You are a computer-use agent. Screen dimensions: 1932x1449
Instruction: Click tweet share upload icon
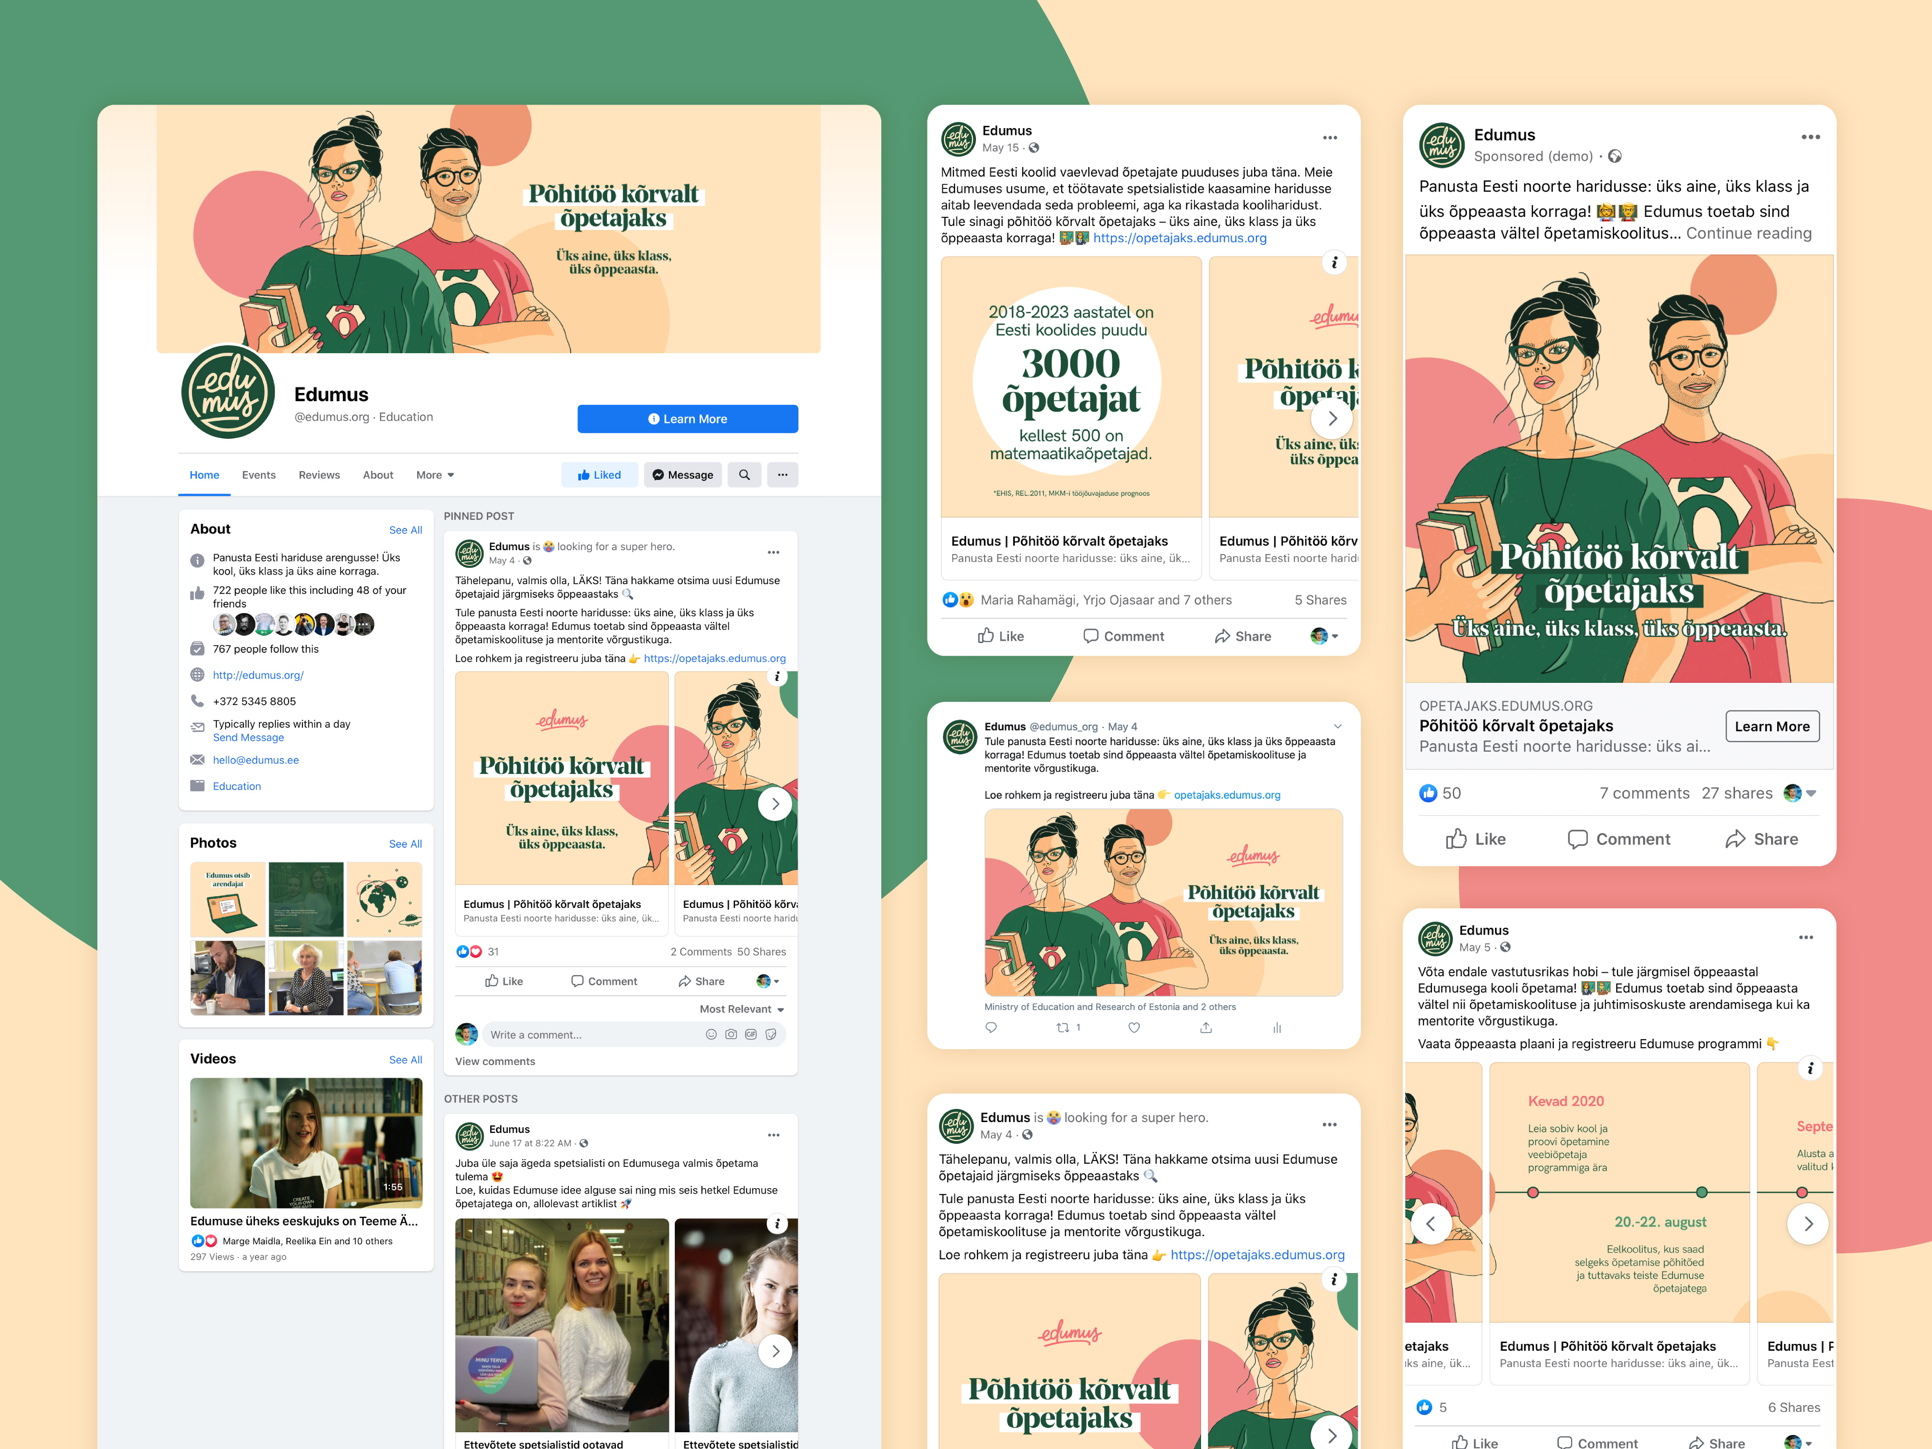click(1205, 1027)
